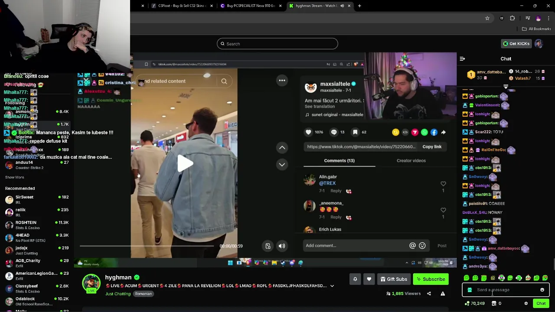Like _aneemona_'s comment heart
Viewport: 555px width, 312px height.
443,210
